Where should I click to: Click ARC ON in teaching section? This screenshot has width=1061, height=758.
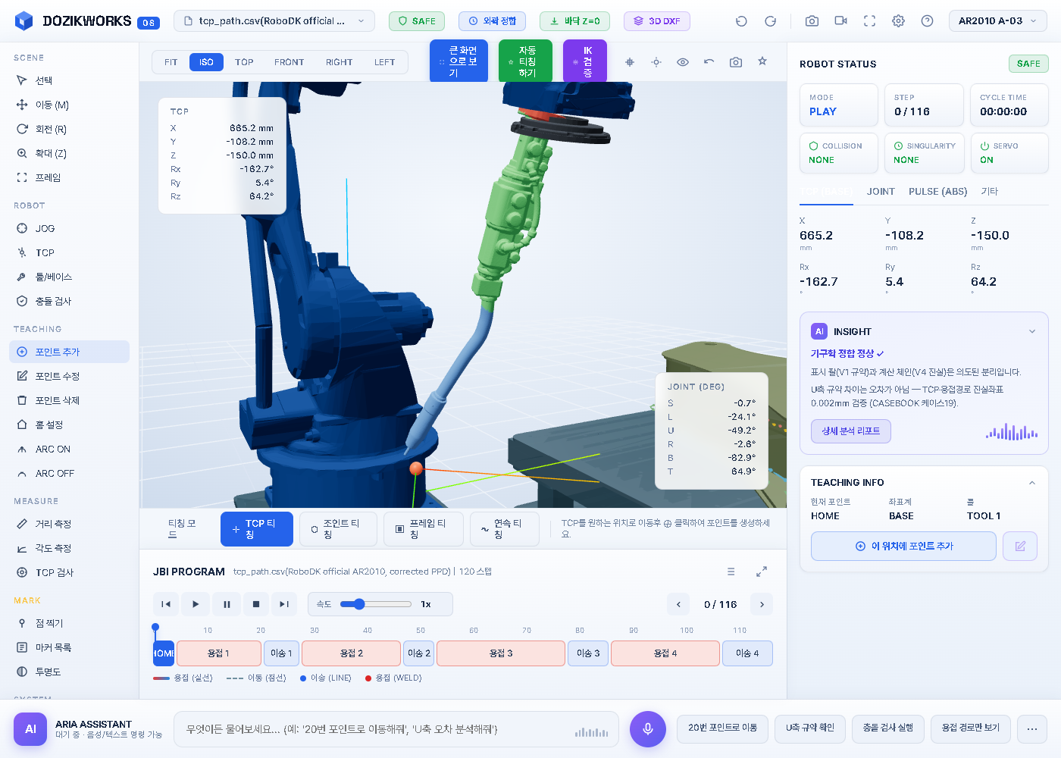(69, 449)
